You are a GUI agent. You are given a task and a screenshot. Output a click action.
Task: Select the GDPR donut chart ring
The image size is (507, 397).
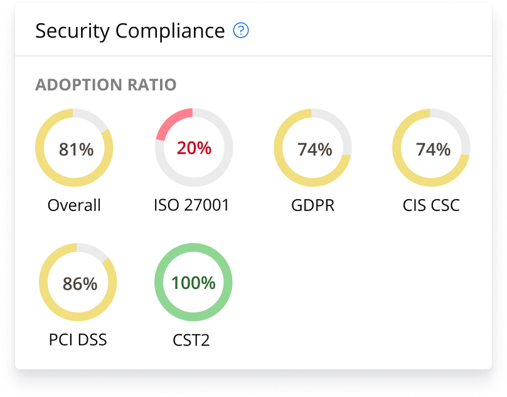278,149
